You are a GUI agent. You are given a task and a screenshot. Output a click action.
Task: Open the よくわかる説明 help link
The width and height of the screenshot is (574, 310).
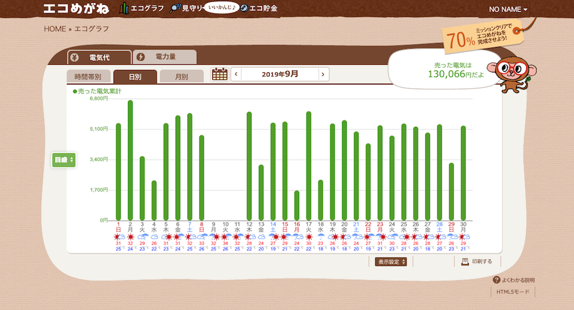(518, 280)
